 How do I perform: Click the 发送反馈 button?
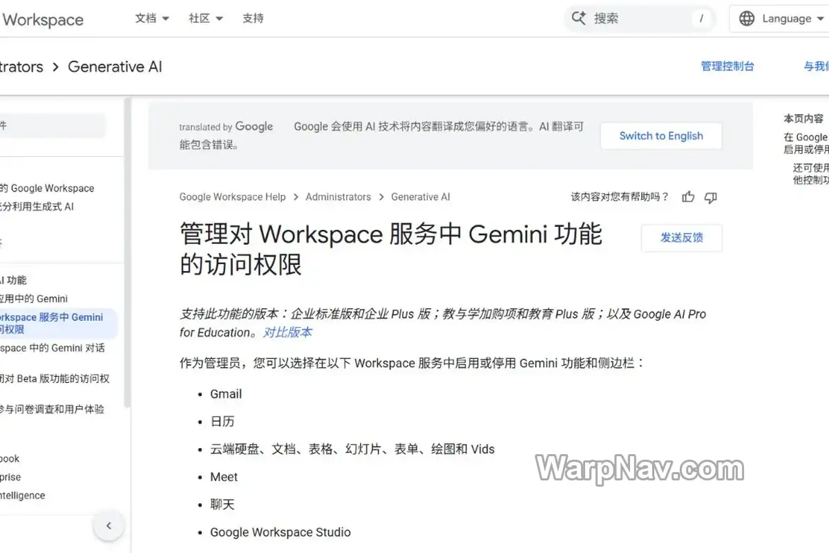coord(682,238)
